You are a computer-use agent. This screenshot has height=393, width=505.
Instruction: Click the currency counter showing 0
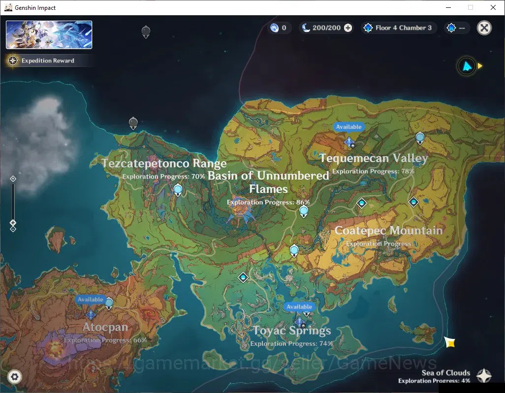pyautogui.click(x=279, y=28)
